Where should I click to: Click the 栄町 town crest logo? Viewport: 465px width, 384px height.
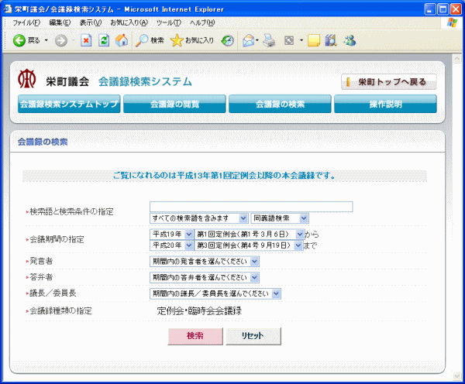(26, 78)
